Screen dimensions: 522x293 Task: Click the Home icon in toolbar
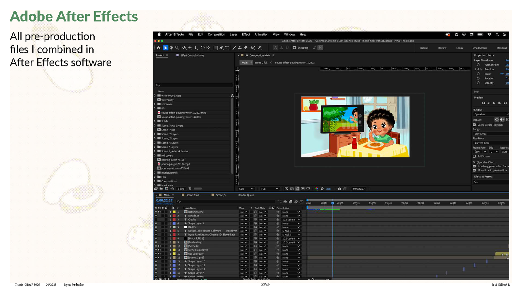(159, 48)
